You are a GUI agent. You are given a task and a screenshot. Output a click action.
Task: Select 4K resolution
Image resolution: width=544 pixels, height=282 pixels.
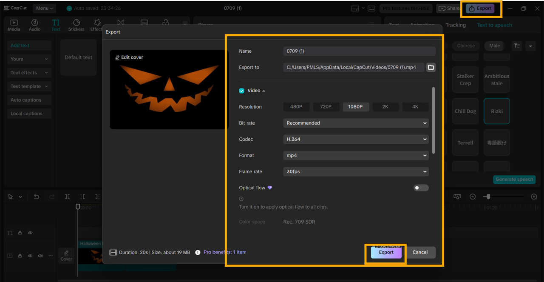pyautogui.click(x=415, y=107)
